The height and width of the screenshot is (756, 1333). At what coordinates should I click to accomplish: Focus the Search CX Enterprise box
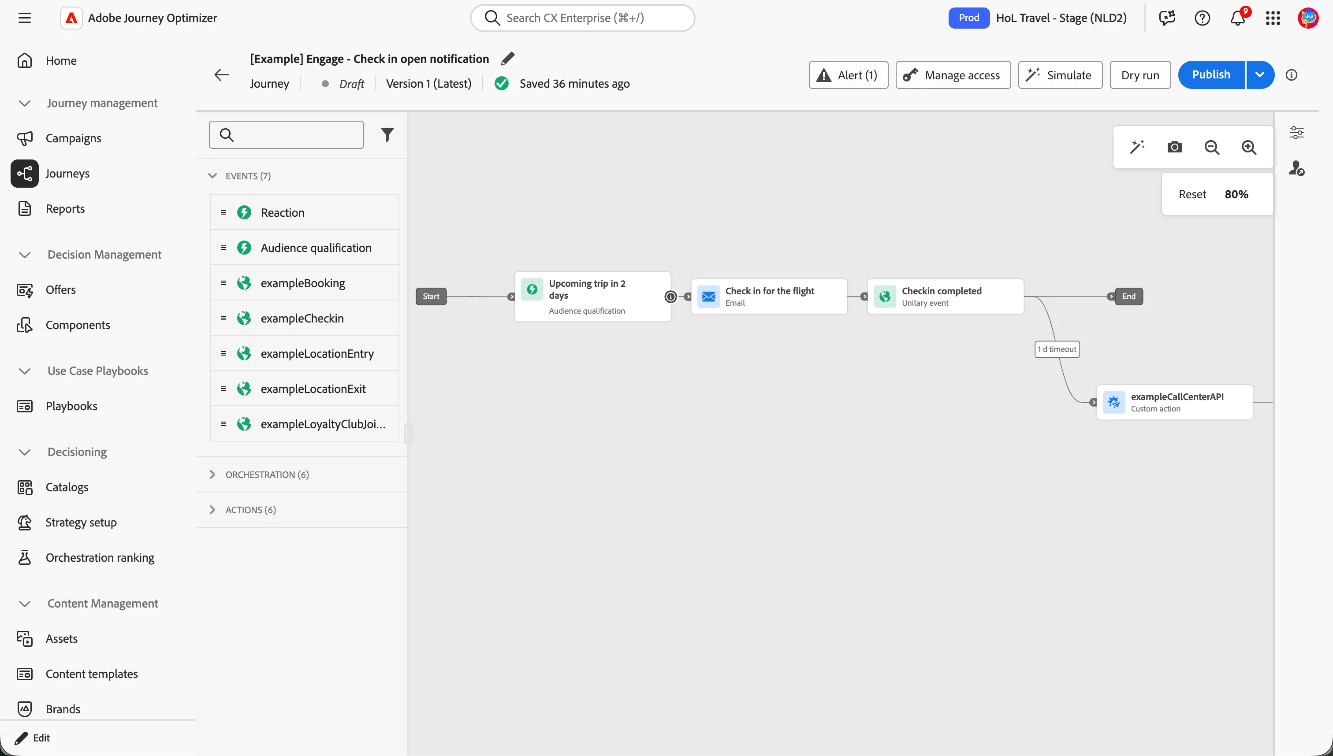coord(582,18)
